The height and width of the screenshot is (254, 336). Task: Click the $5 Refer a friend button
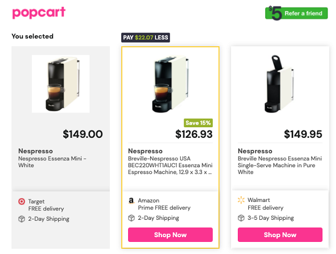[x=296, y=13]
